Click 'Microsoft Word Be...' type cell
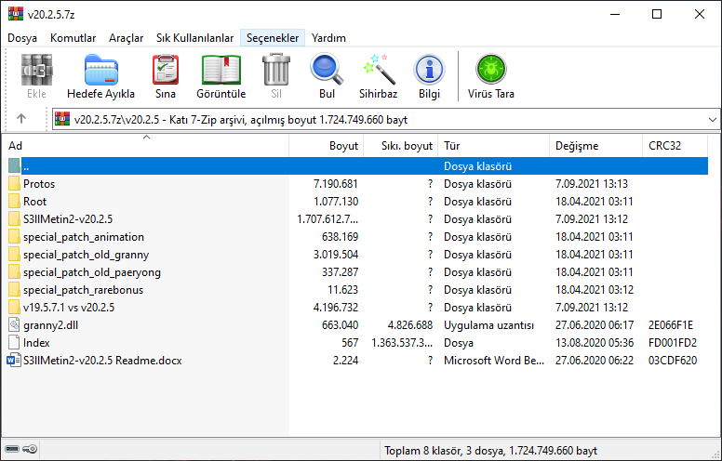 (x=494, y=361)
